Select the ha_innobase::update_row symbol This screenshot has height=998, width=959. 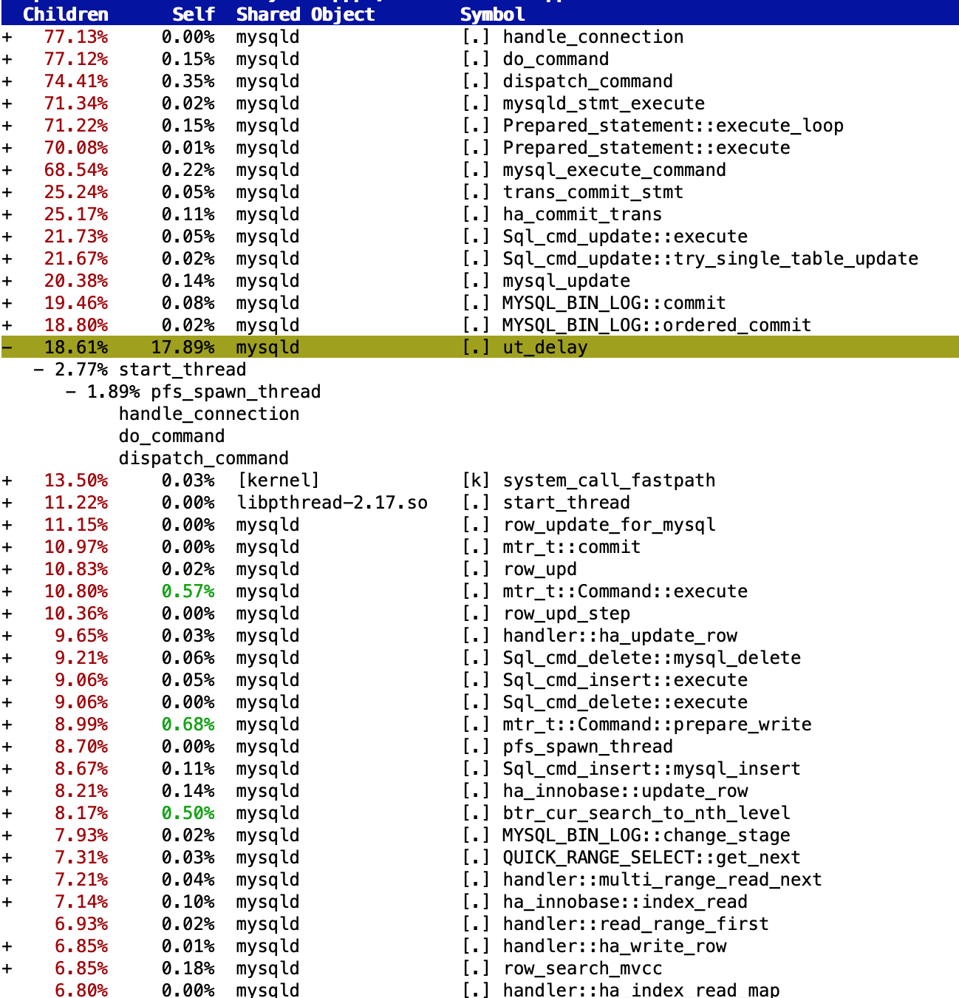click(625, 791)
